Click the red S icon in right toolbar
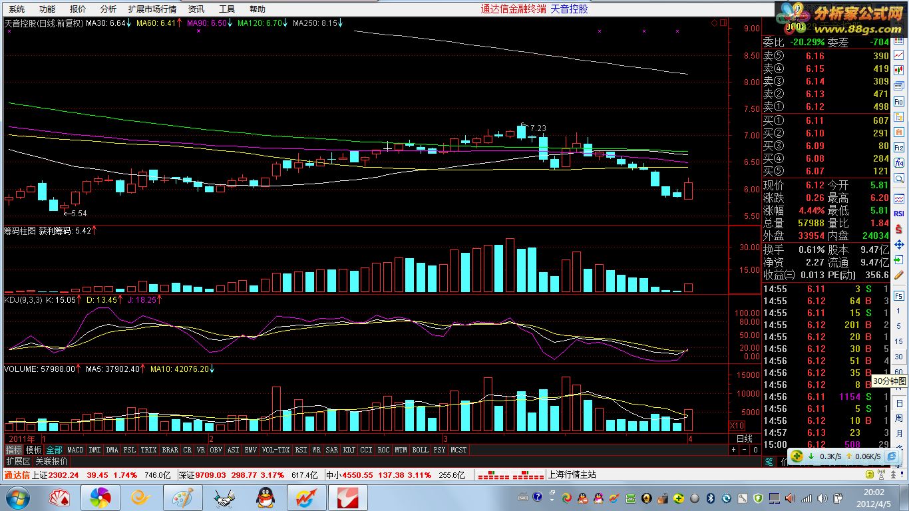Viewport: 909px width, 511px height. 899,230
